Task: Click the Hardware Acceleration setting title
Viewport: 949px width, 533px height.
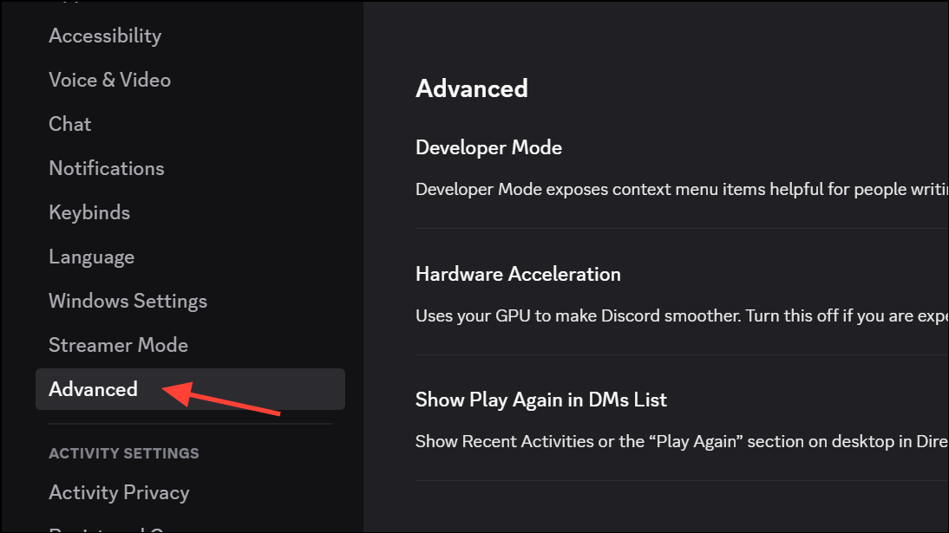Action: (x=518, y=274)
